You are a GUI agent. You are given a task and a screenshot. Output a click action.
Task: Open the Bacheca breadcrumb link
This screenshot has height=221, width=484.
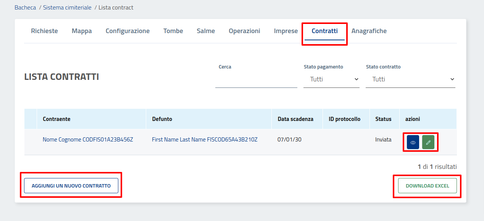coord(25,8)
